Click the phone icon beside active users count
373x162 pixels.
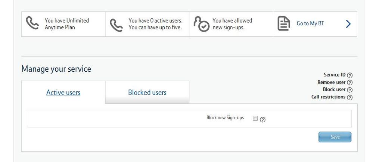(116, 25)
